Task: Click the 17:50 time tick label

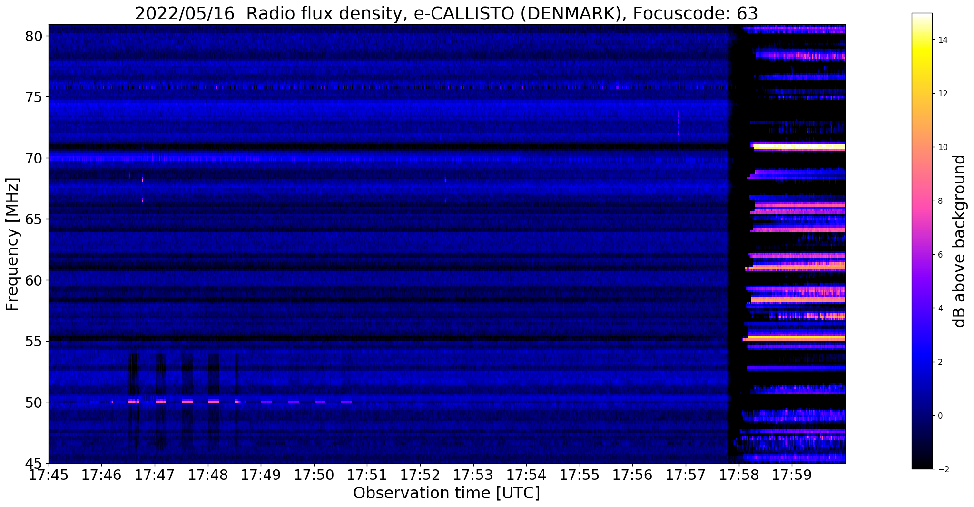Action: tap(314, 475)
